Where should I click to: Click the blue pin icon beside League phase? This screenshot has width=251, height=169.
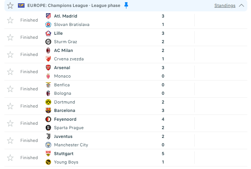[x=126, y=5]
